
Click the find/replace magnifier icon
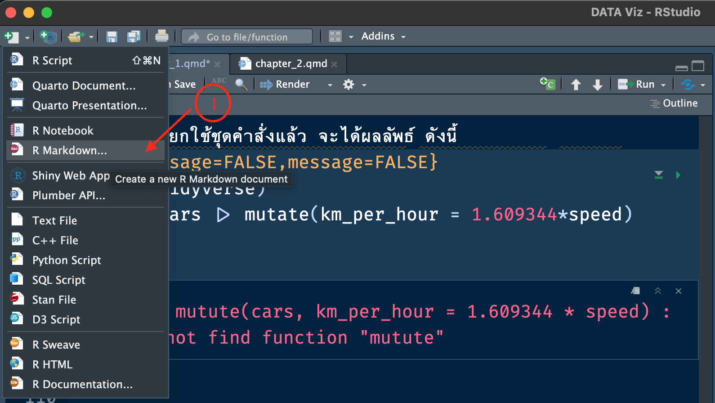click(x=241, y=85)
